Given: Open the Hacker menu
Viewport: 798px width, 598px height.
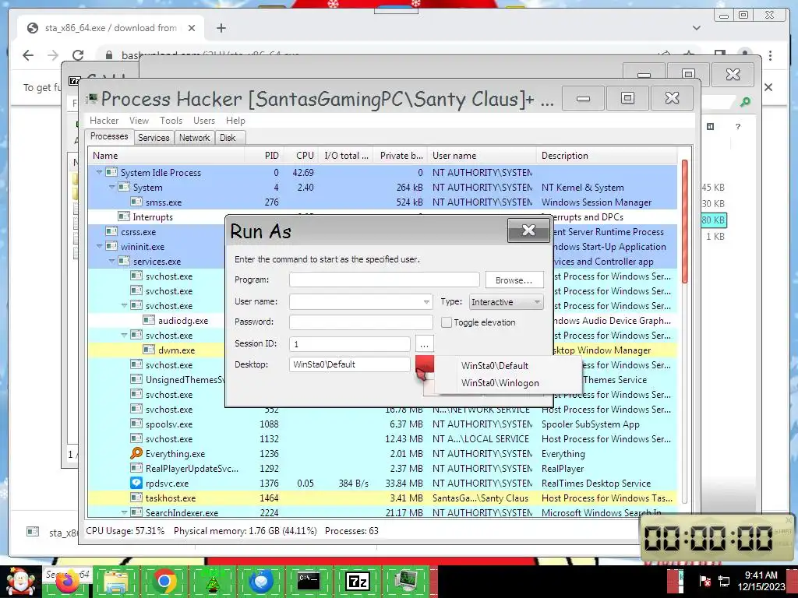Looking at the screenshot, I should pyautogui.click(x=104, y=121).
